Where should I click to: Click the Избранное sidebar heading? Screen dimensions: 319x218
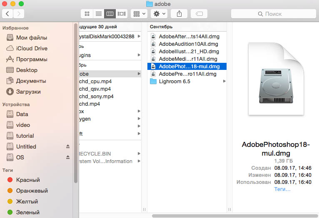tap(15, 28)
